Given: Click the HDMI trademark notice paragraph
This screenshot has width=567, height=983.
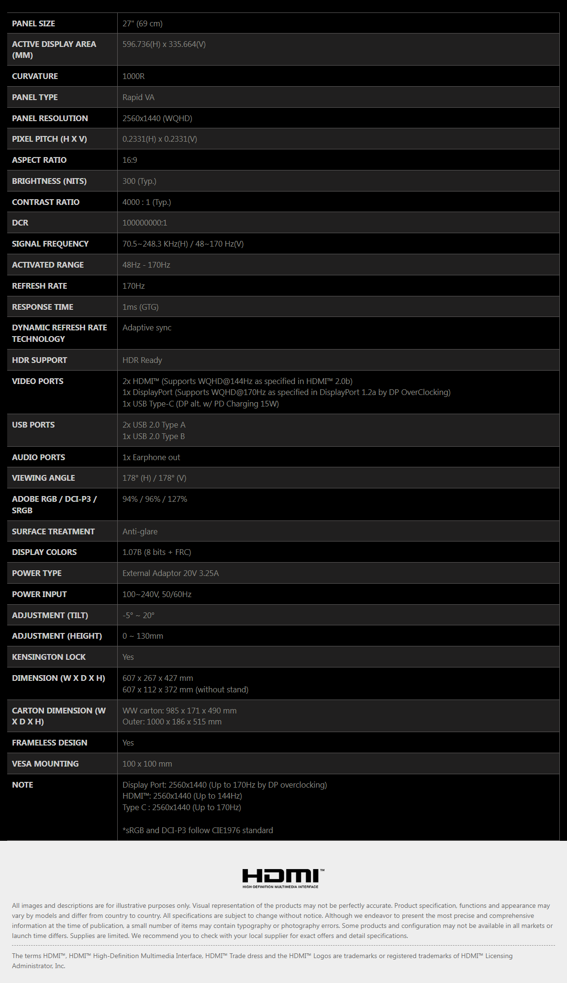Looking at the screenshot, I should (x=262, y=960).
